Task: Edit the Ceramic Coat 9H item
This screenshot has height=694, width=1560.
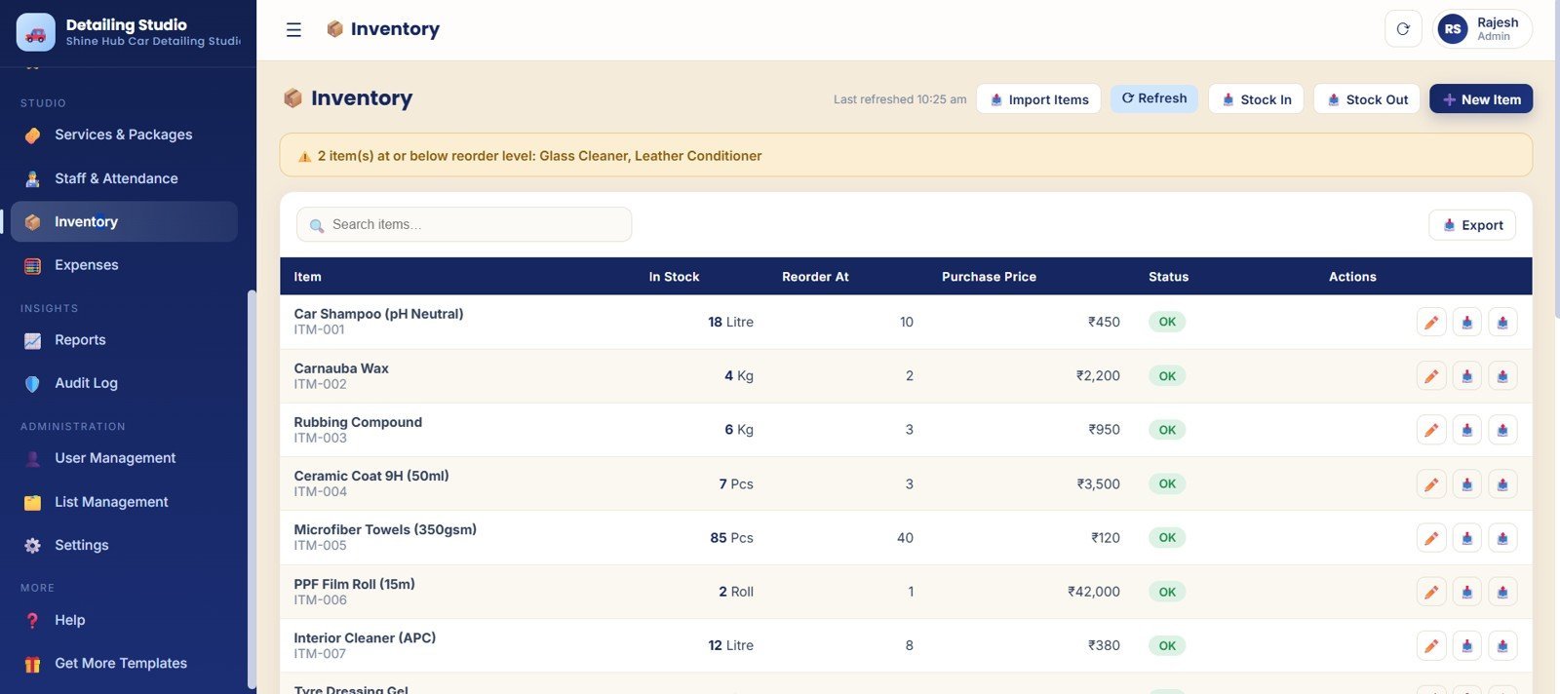Action: click(x=1431, y=484)
